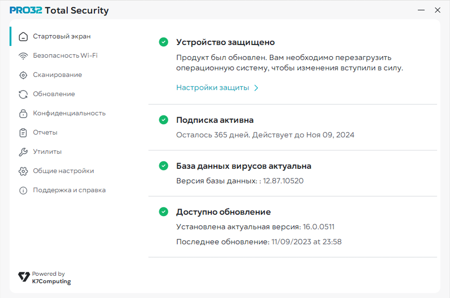The height and width of the screenshot is (298, 450).
Task: Click the Осталось 365 дней subscription text
Action: (265, 135)
